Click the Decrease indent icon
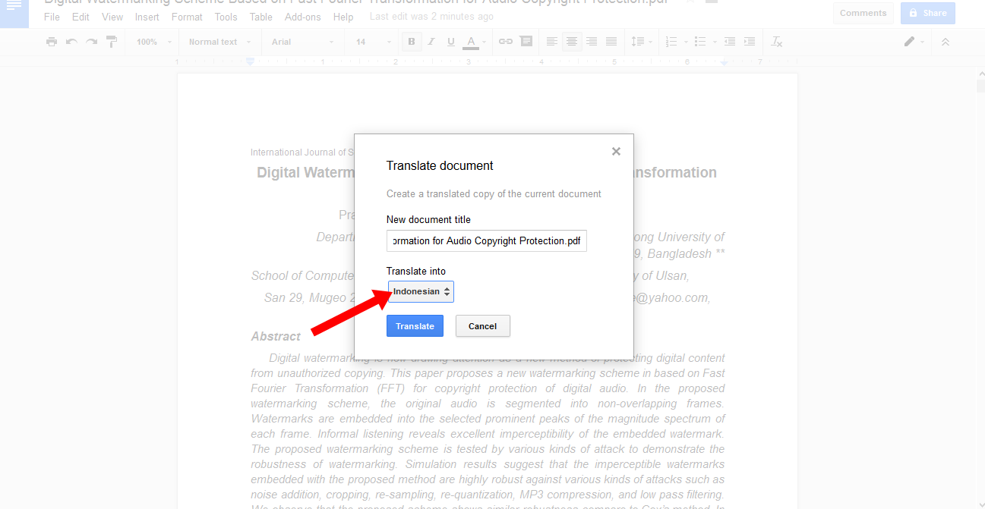This screenshot has width=985, height=509. tap(730, 42)
